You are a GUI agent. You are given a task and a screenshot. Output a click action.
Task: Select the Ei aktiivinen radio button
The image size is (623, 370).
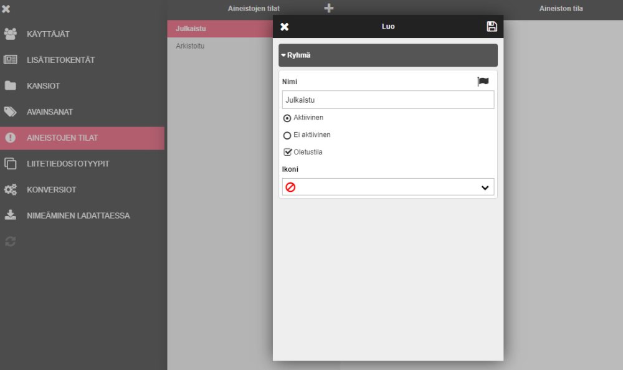(x=287, y=136)
